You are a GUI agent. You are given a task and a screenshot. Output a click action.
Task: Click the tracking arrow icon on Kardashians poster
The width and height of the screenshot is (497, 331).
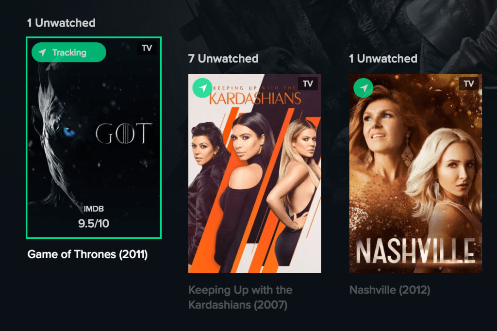202,88
